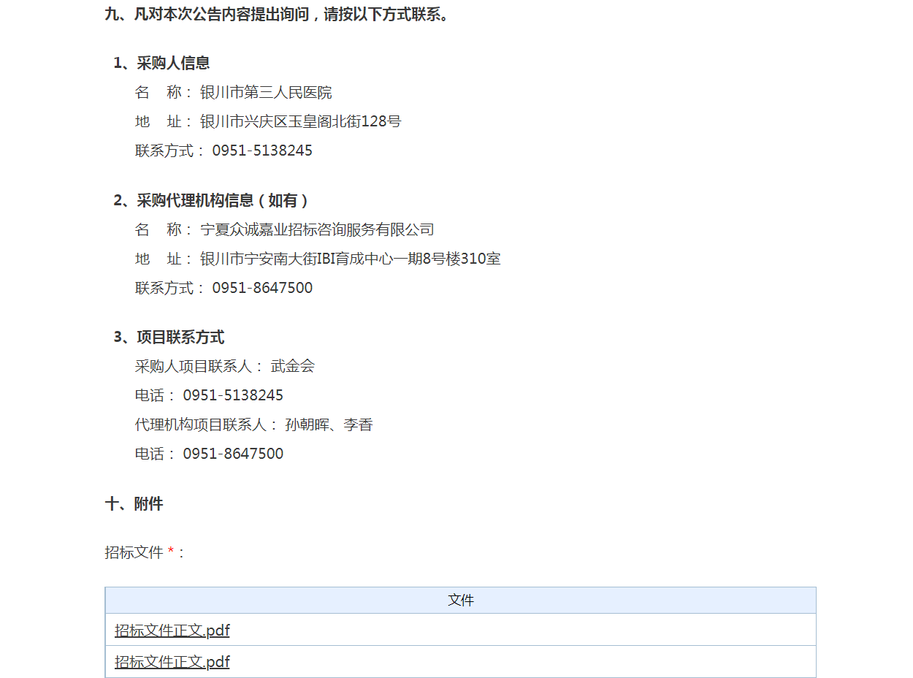Click phone number below 武金会
Image resolution: width=913 pixels, height=678 pixels.
point(233,395)
